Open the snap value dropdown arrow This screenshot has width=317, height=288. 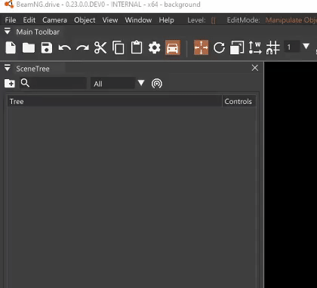tap(306, 46)
